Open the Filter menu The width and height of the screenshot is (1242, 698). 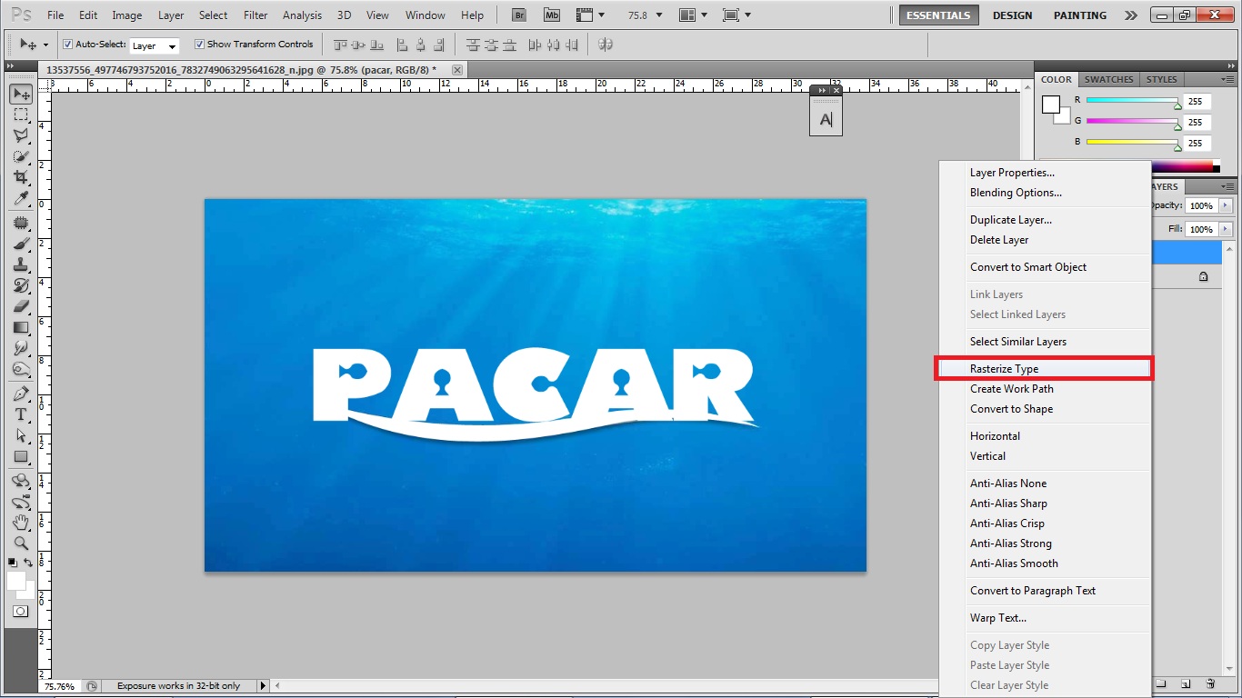256,15
